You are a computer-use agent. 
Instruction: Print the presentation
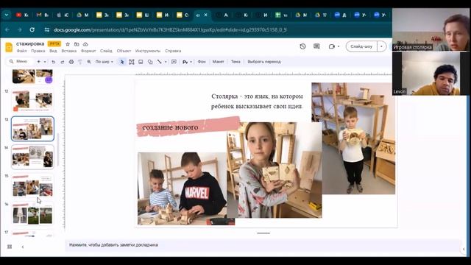[71, 62]
